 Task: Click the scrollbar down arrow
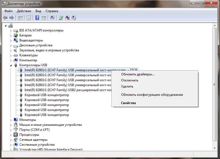215,148
